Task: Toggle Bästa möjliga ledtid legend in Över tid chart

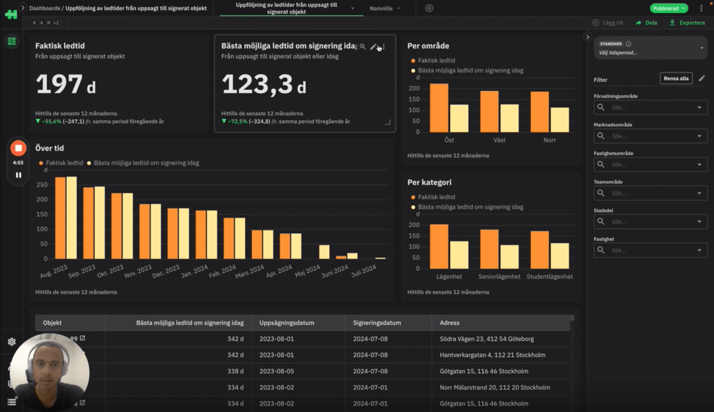Action: pos(143,163)
